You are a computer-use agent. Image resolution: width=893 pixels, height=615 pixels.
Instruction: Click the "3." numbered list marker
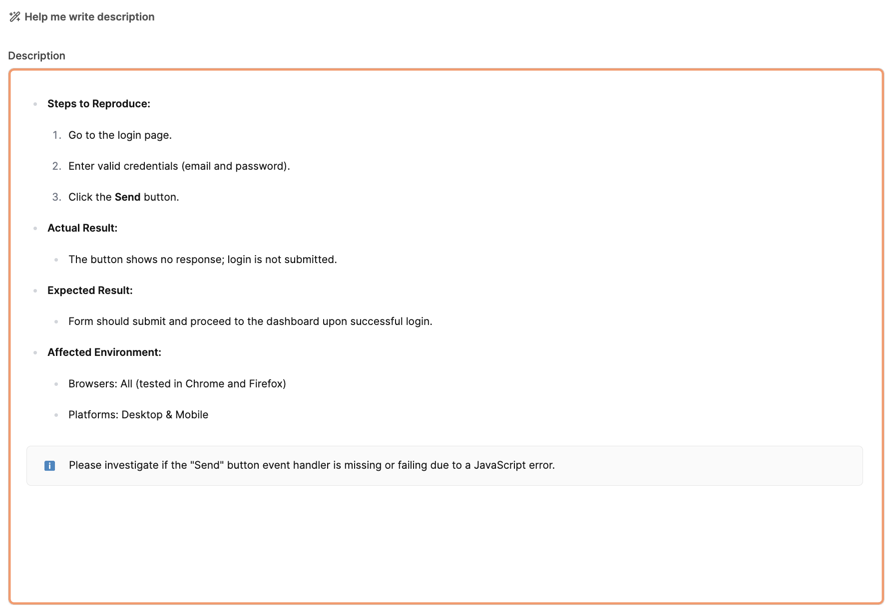click(57, 197)
